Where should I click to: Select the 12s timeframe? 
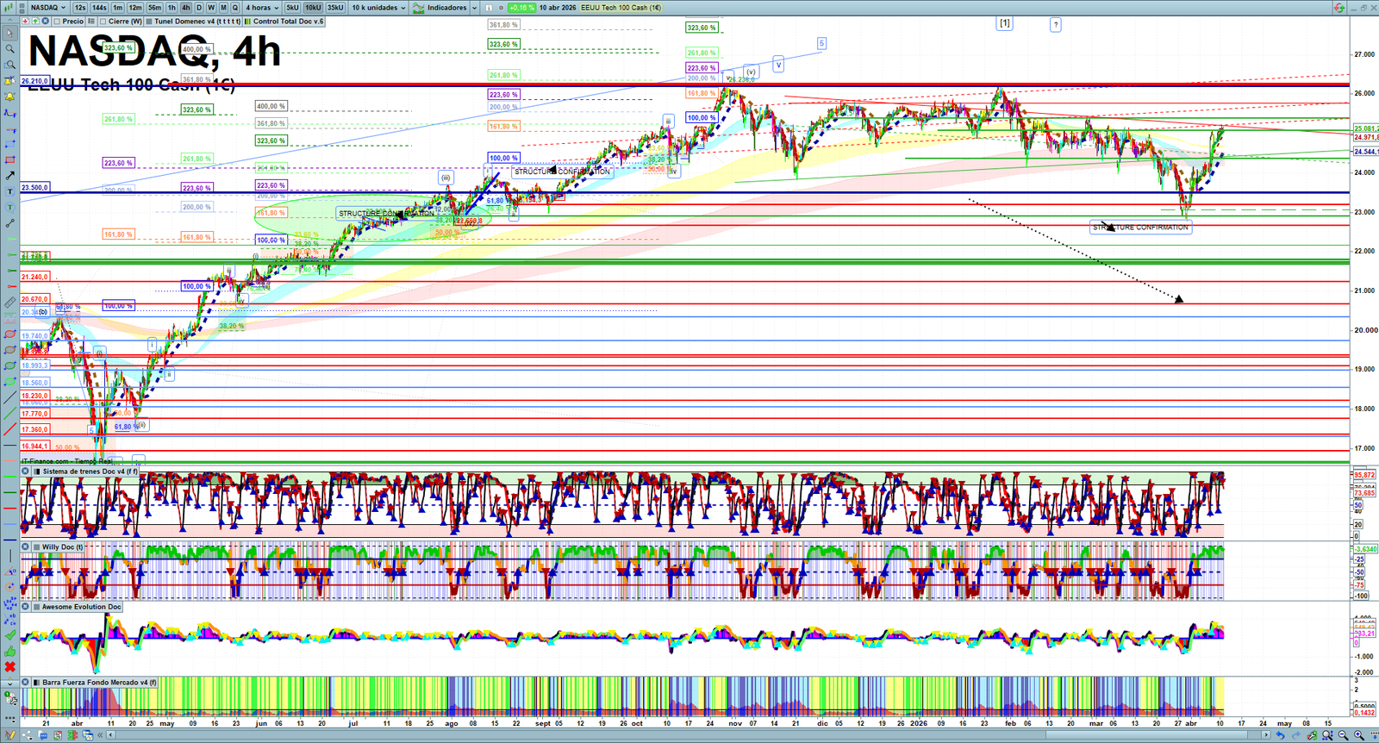pyautogui.click(x=80, y=8)
